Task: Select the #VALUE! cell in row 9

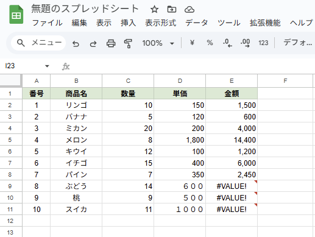Action: pyautogui.click(x=232, y=186)
